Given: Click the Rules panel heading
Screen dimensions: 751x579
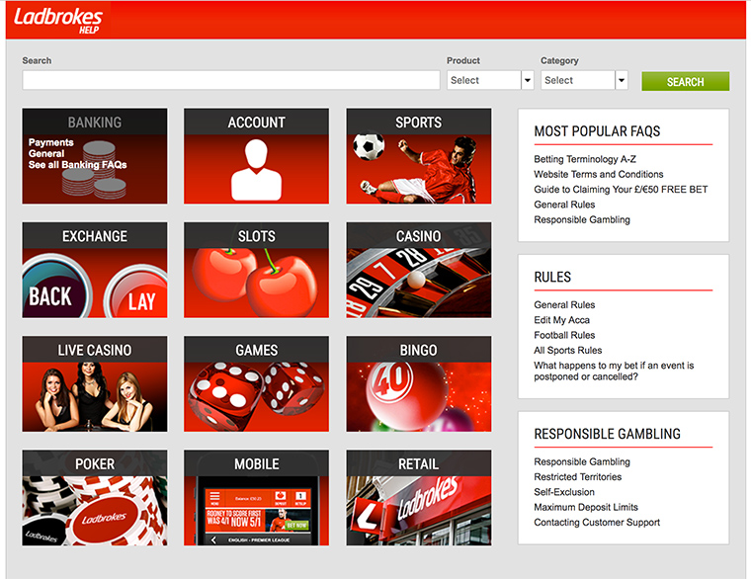Looking at the screenshot, I should click(552, 278).
